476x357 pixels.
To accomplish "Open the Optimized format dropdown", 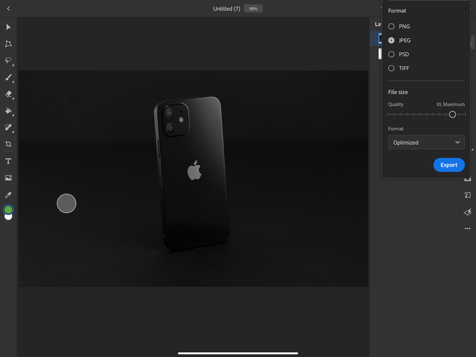I will 426,143.
